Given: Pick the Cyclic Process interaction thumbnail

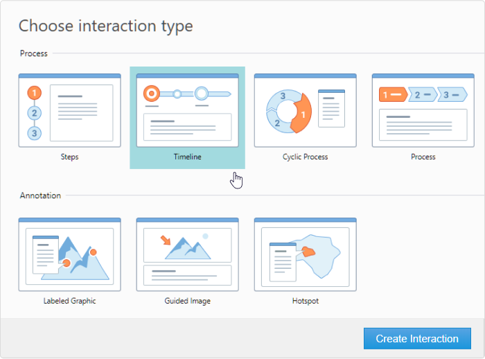Looking at the screenshot, I should (306, 110).
